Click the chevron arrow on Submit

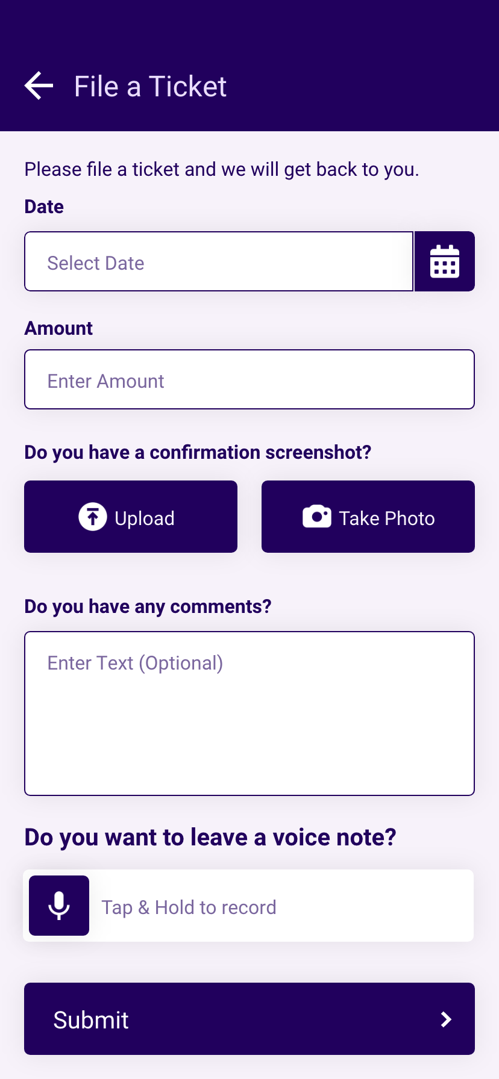446,1019
